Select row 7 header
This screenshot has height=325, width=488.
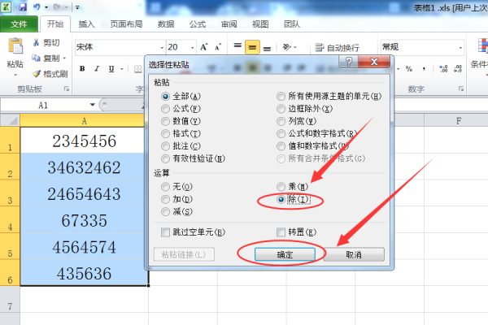click(10, 299)
